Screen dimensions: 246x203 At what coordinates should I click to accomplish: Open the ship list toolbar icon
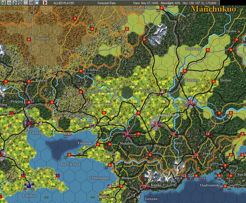point(9,2)
